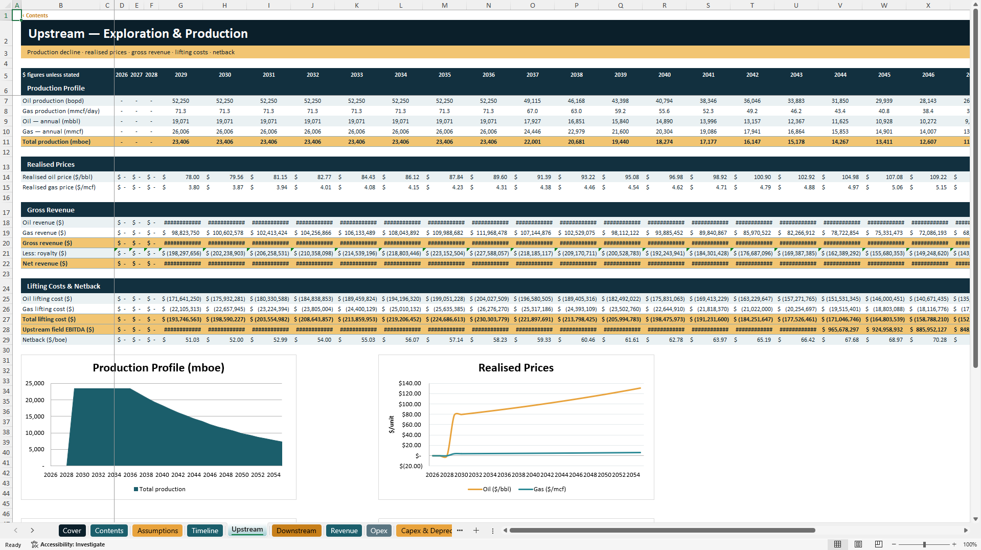Select all cells corner button
Image resolution: width=981 pixels, height=550 pixels.
click(x=6, y=5)
